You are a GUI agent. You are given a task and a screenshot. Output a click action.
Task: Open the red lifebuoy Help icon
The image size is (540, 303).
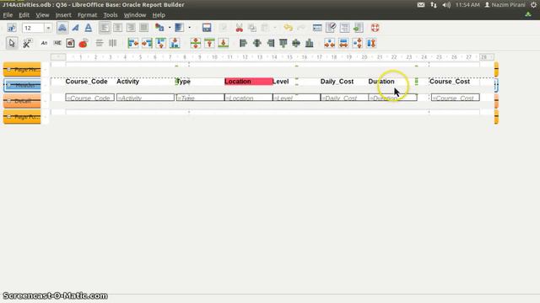(375, 28)
